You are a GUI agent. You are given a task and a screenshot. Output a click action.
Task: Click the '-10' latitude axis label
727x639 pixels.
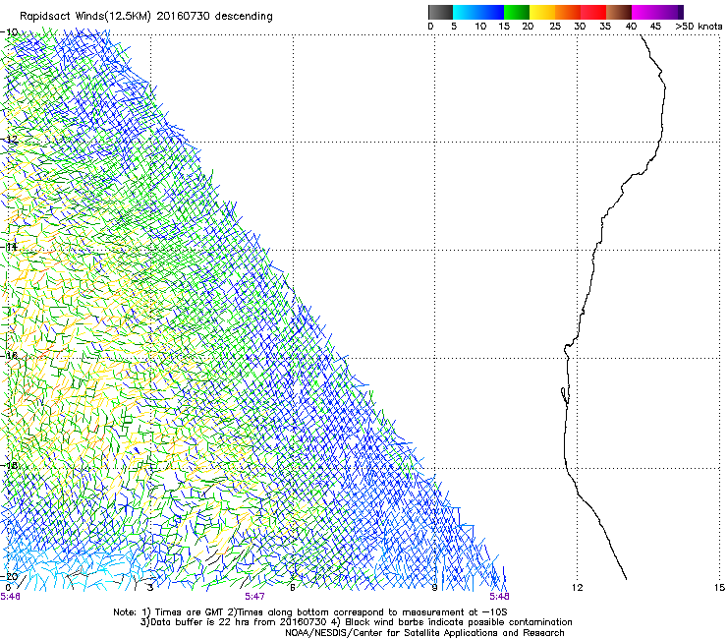9,32
